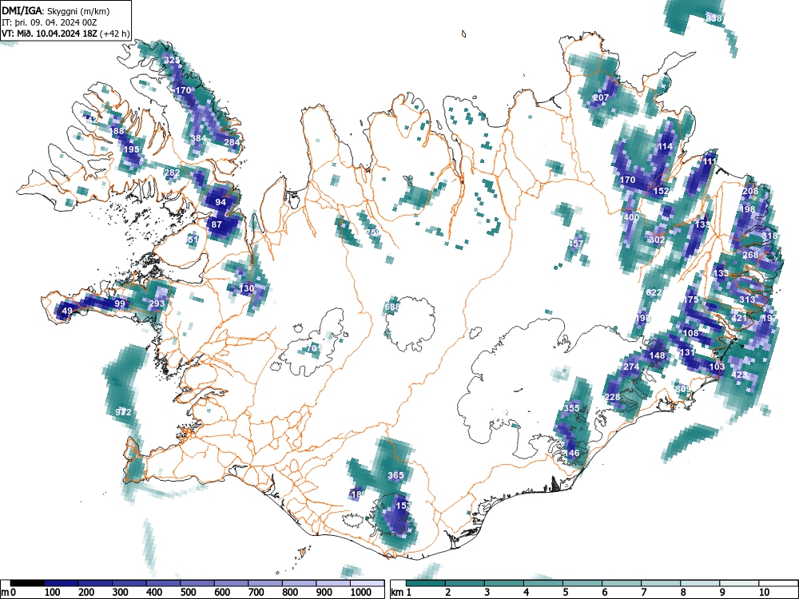Click the map value 622

point(654,292)
